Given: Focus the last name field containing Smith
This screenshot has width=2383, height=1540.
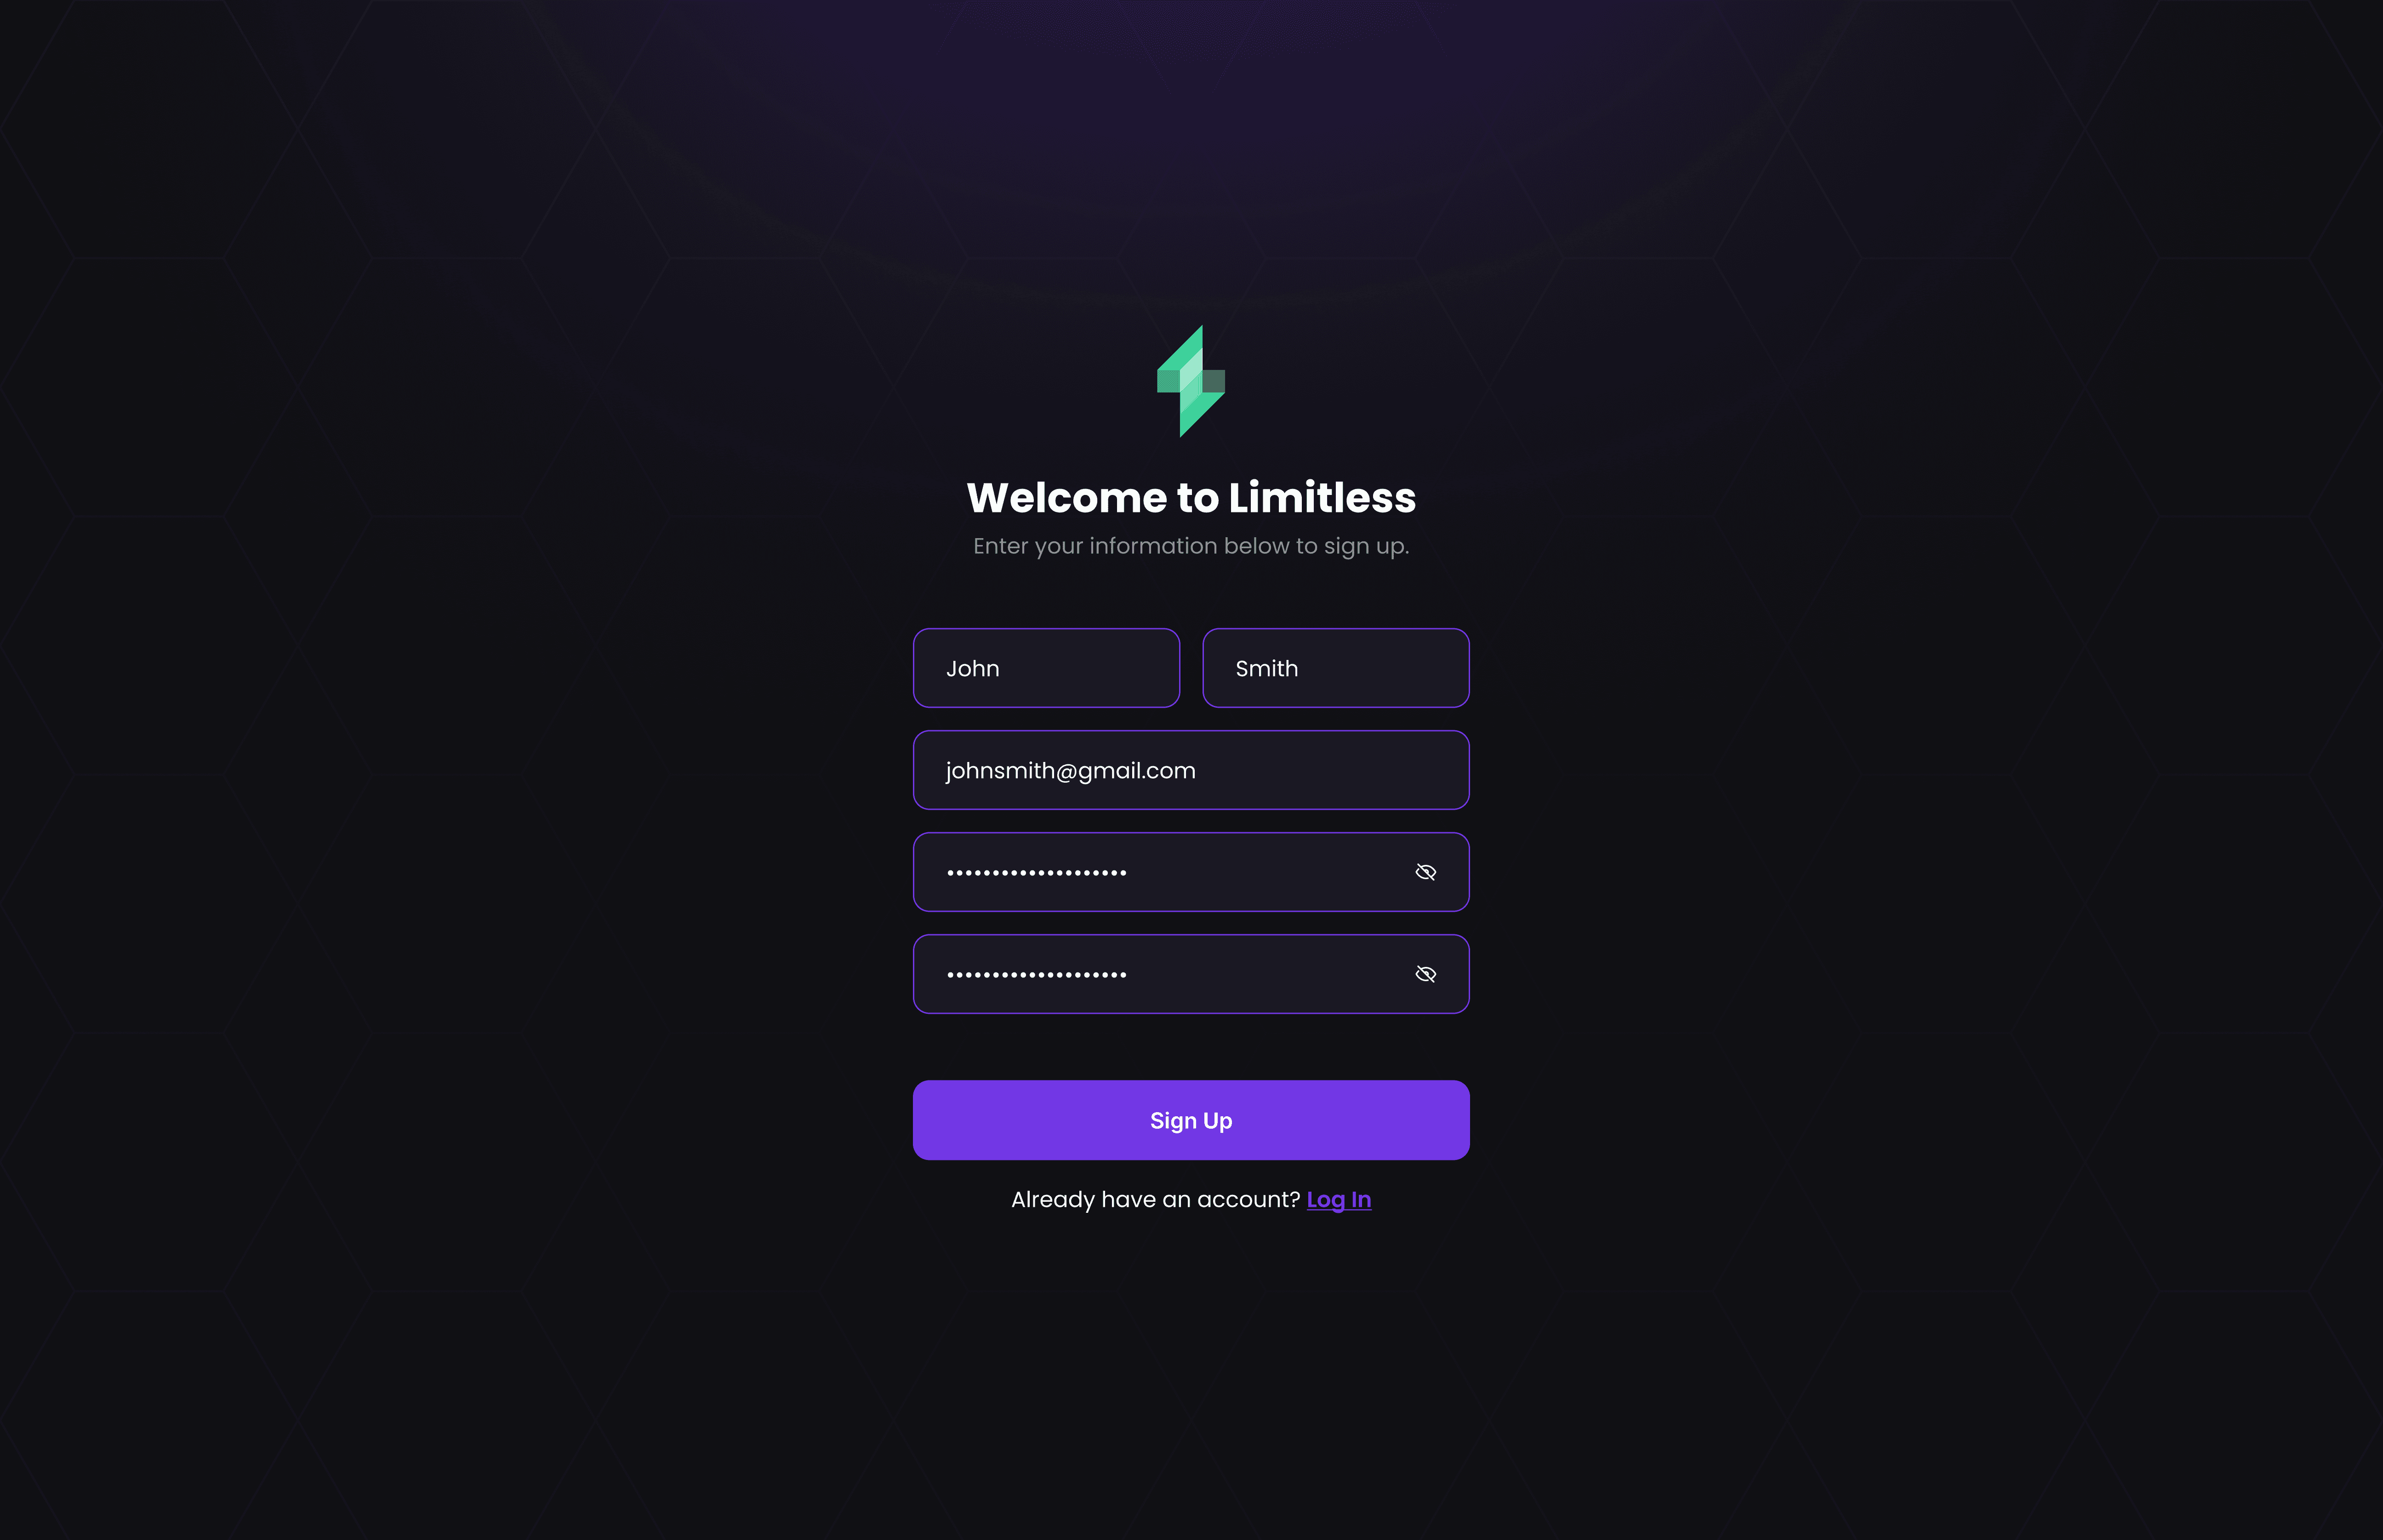Looking at the screenshot, I should (x=1336, y=668).
